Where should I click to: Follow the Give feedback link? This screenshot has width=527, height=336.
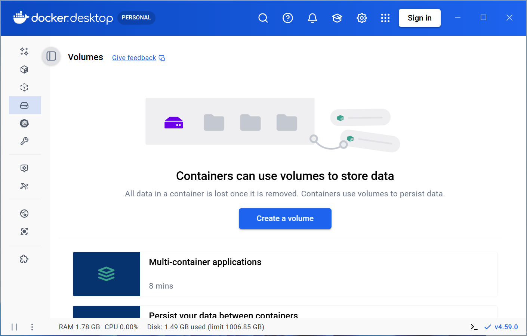pos(134,57)
